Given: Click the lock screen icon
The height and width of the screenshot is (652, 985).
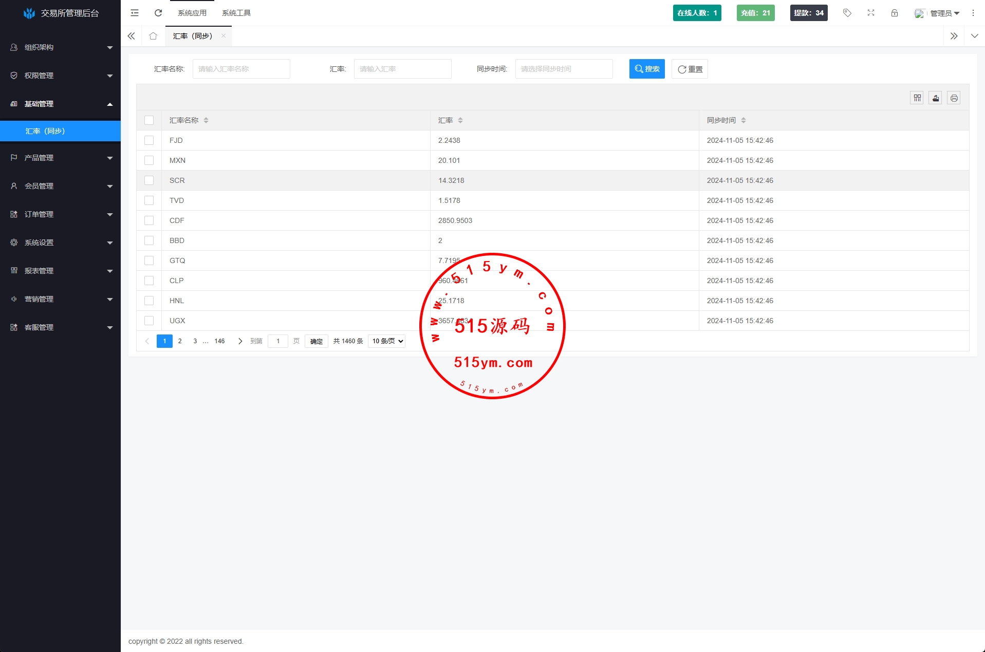Looking at the screenshot, I should tap(895, 13).
